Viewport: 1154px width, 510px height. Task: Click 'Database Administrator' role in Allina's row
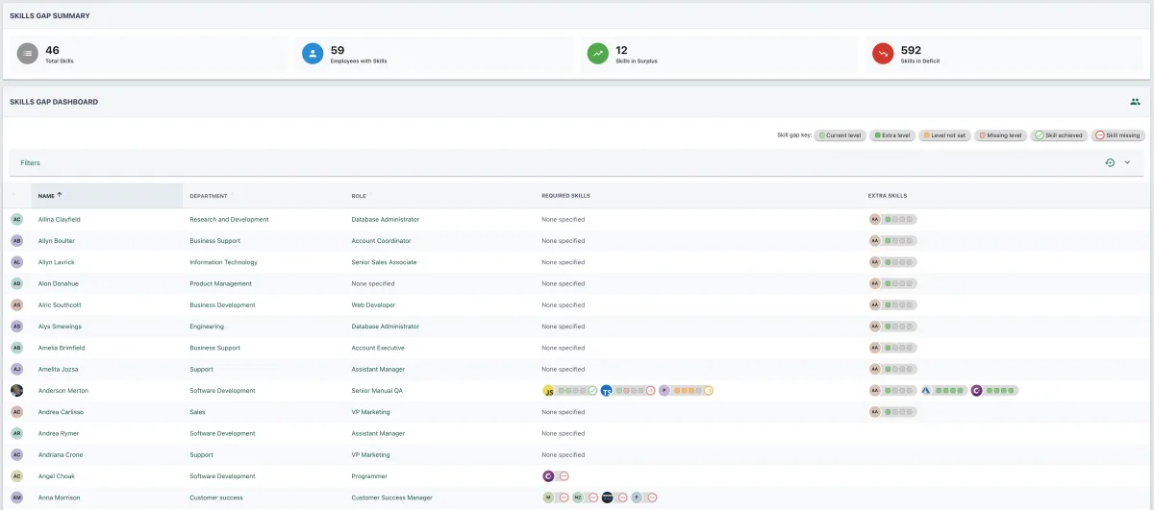(386, 220)
